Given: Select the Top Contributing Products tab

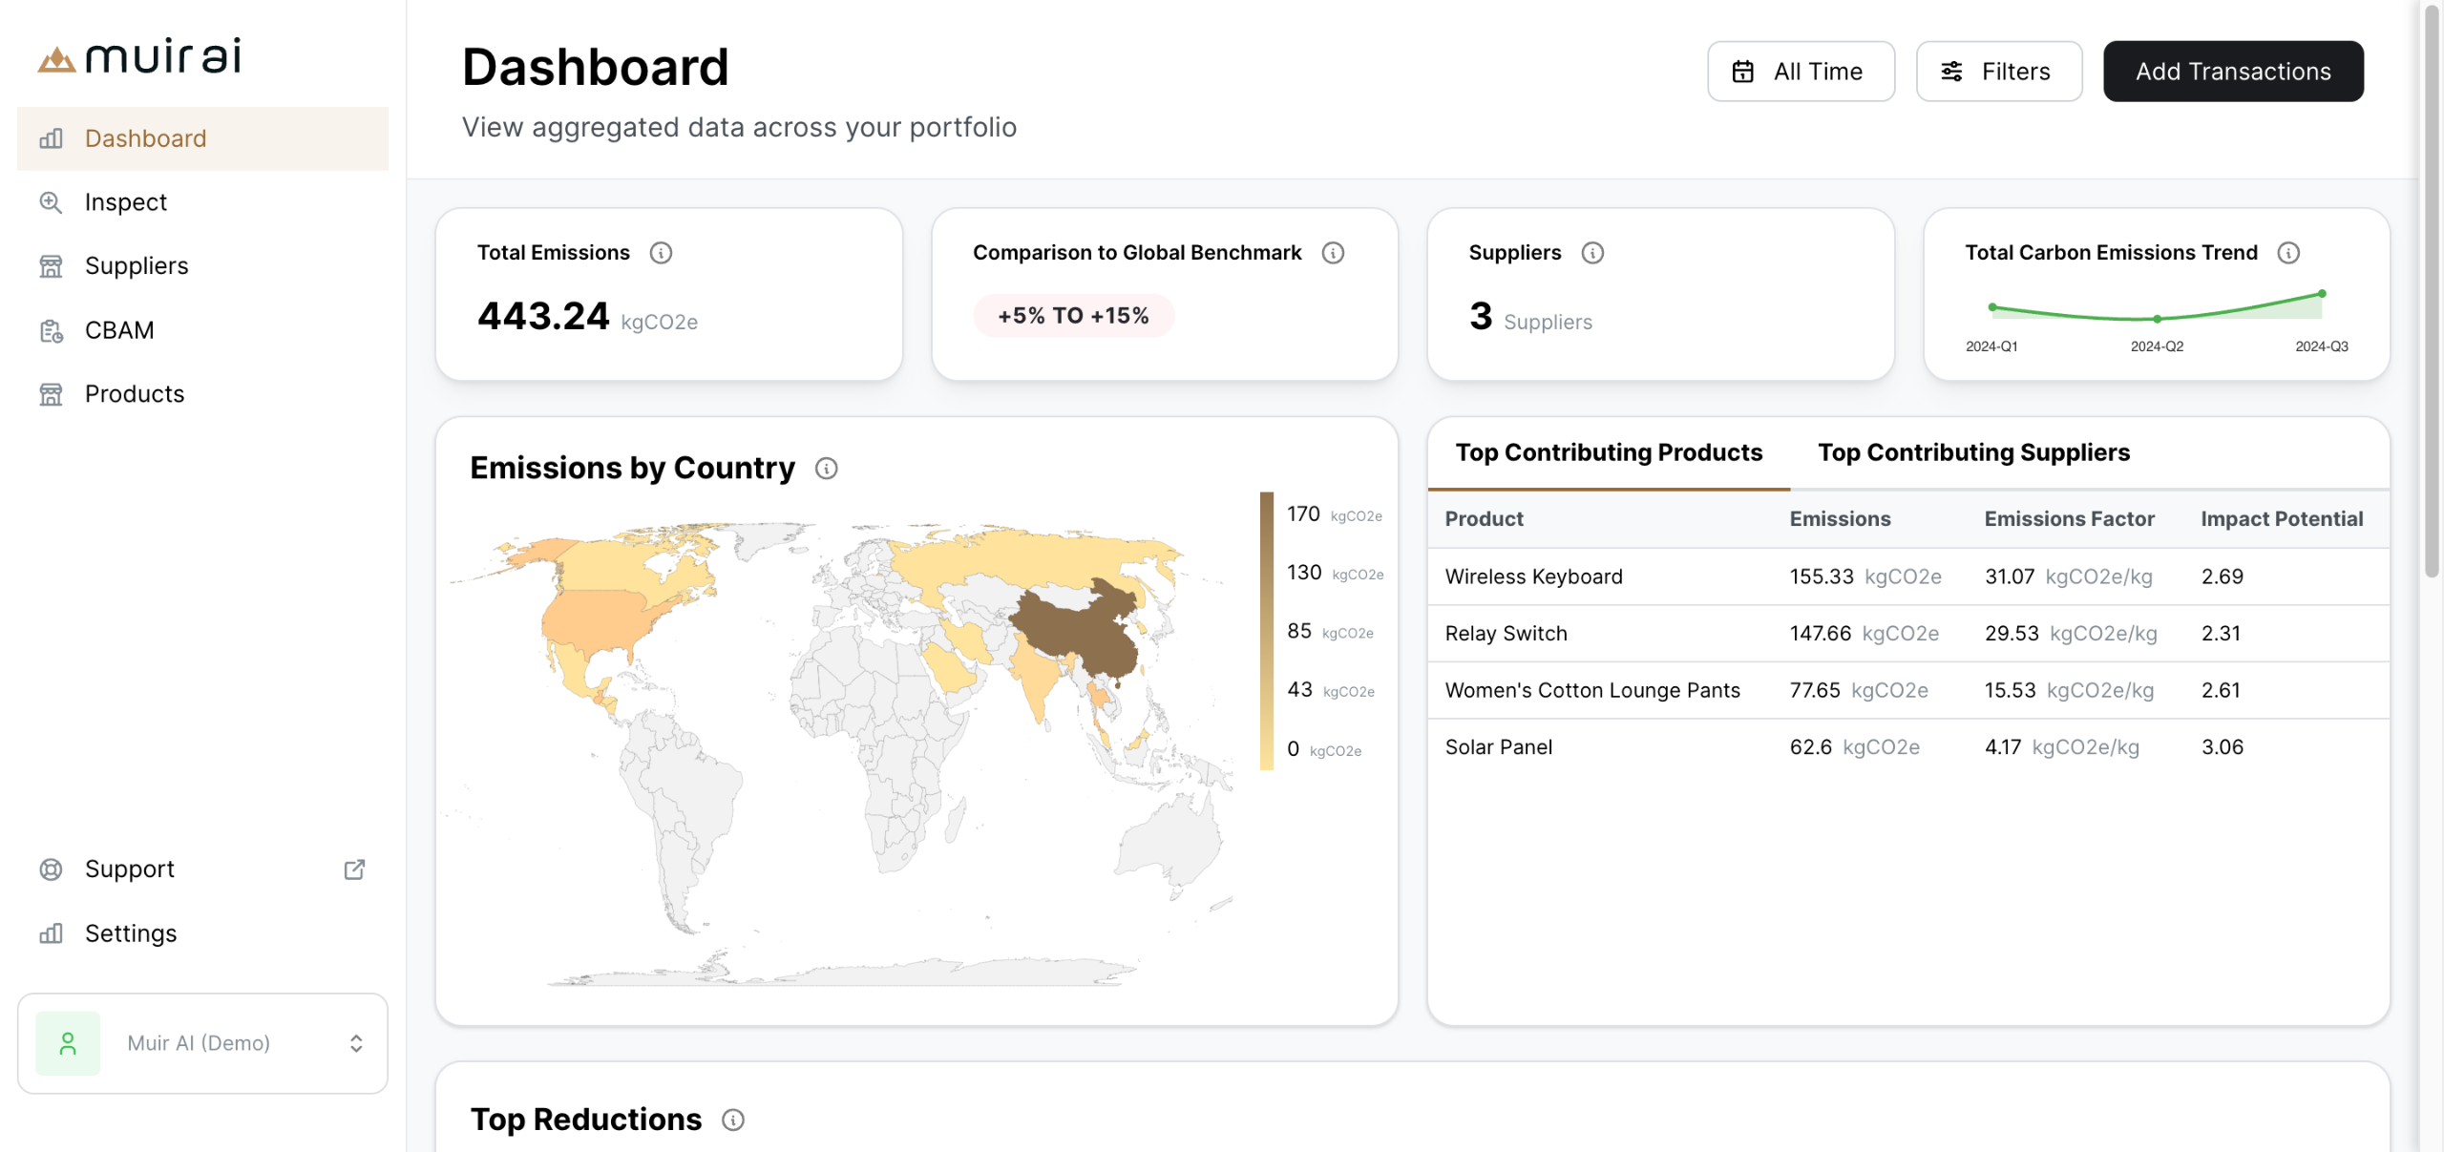Looking at the screenshot, I should click(1609, 452).
